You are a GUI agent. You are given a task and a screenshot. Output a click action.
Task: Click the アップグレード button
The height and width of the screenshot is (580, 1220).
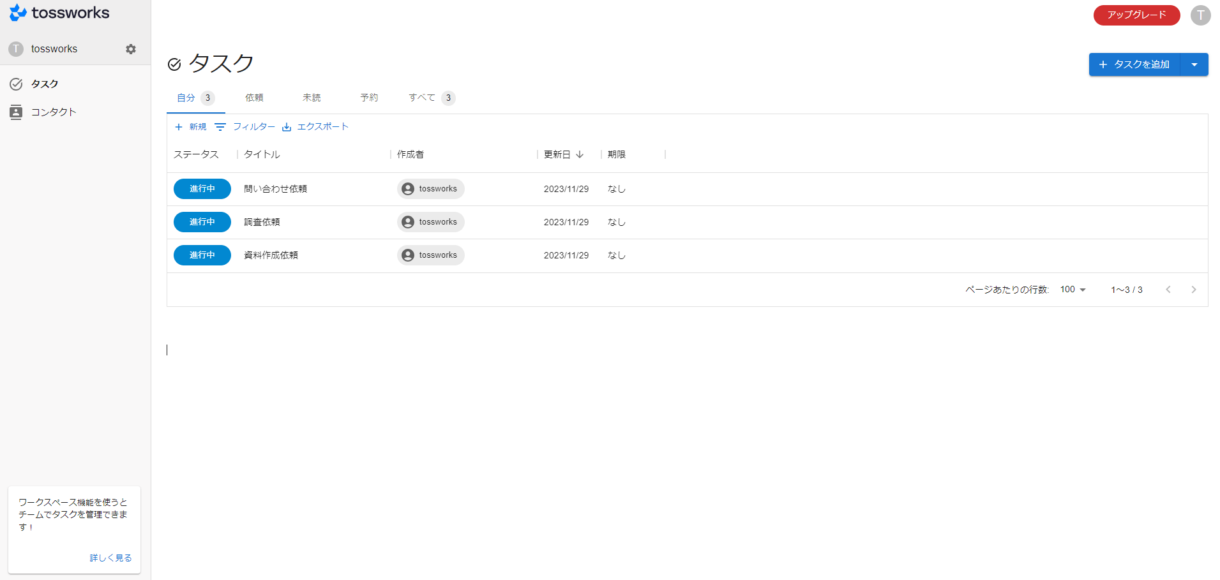click(1136, 15)
